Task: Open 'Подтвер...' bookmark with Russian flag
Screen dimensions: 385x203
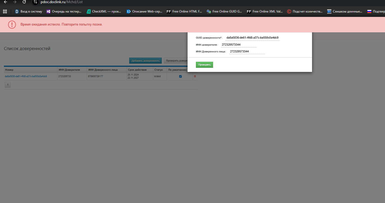Action: pos(376,11)
